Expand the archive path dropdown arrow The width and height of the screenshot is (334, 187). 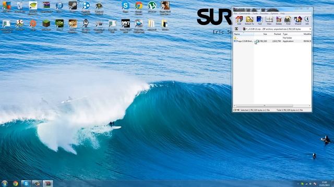(310, 29)
